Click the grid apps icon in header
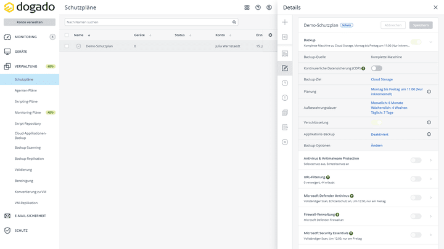 247,7
